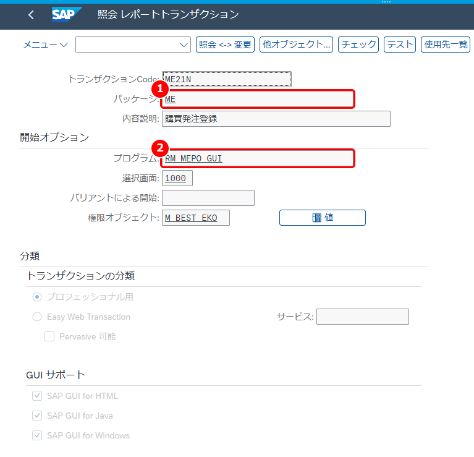Select the プロフェッショナル用 radio button
The image size is (474, 457).
pyautogui.click(x=37, y=297)
